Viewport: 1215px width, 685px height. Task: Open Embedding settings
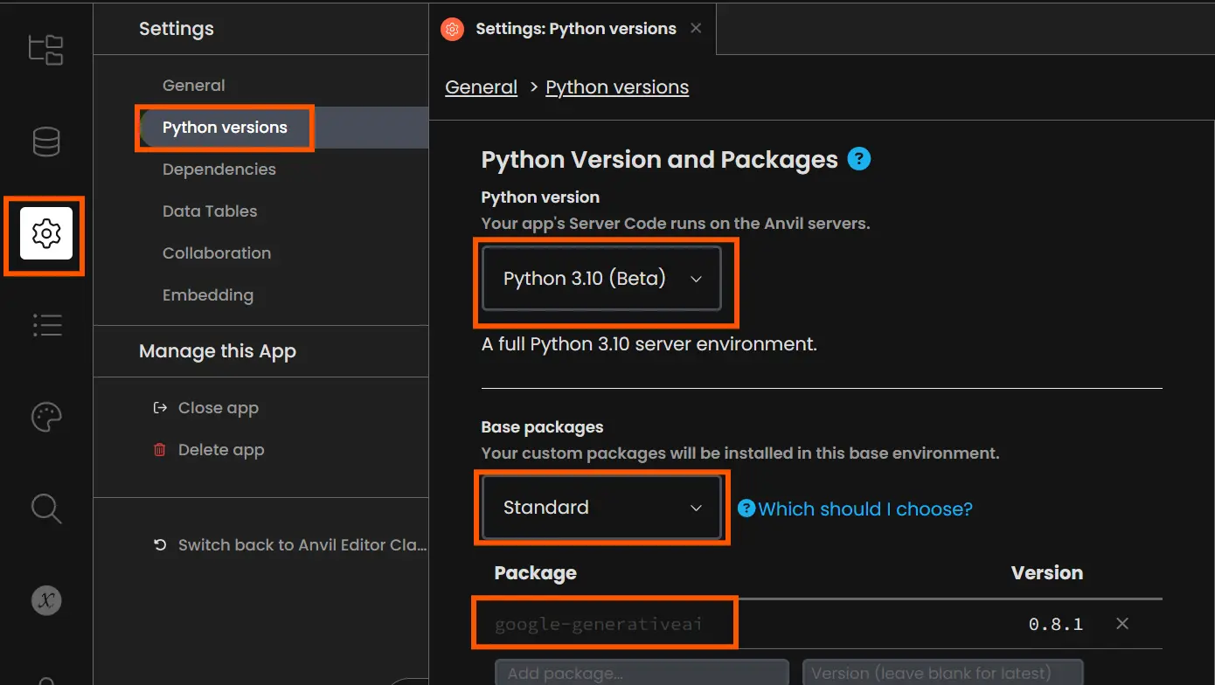[x=208, y=295]
